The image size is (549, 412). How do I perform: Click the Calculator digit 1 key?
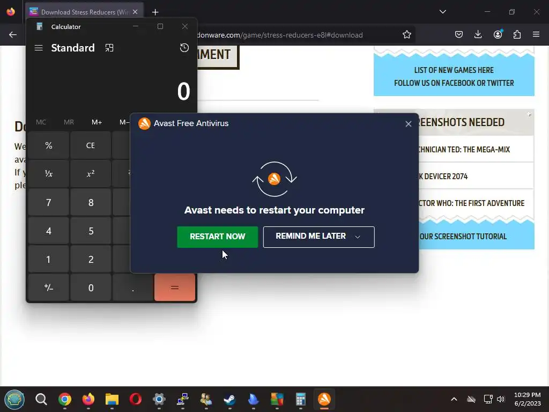49,259
